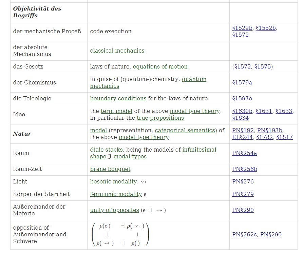Screen dimensions: 304x255
Task: Click reference PN§256b
Action: click(x=245, y=169)
